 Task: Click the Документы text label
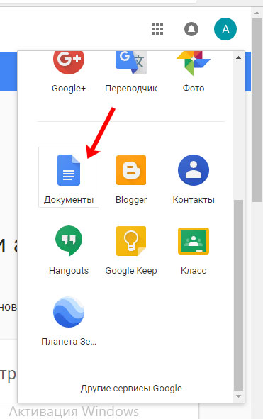click(x=69, y=200)
